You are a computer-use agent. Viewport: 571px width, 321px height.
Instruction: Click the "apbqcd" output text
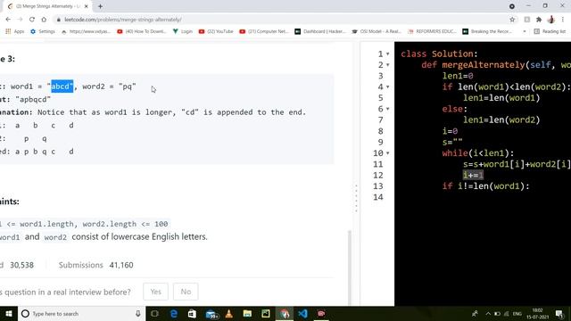(33, 99)
